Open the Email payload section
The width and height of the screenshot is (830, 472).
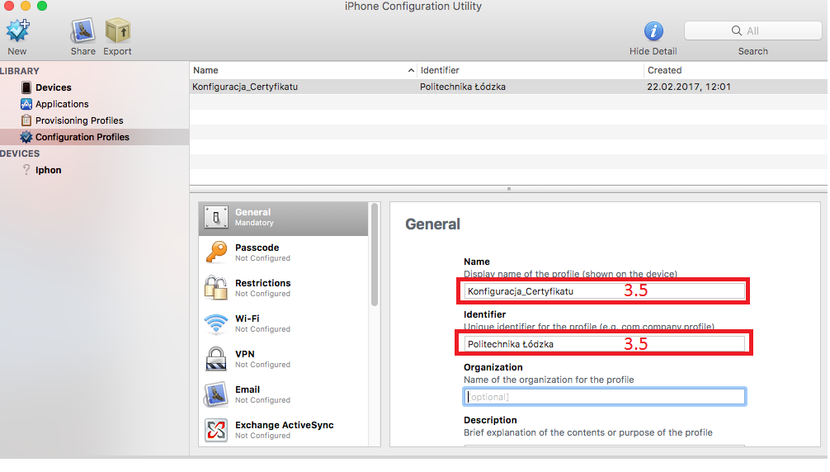[283, 394]
